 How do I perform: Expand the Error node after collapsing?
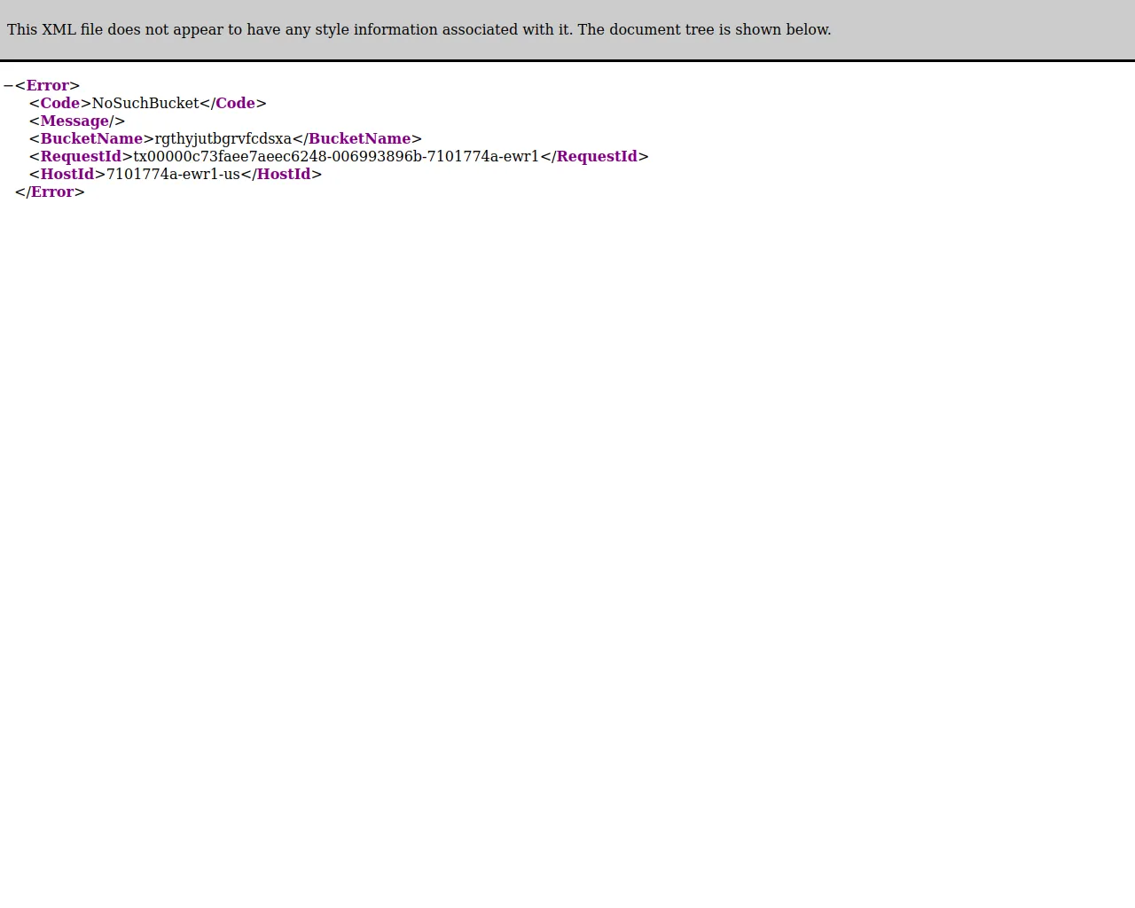pyautogui.click(x=7, y=85)
